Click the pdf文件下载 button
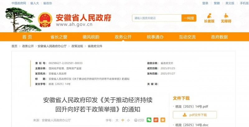Screen dimensions: 249x127 pyautogui.click(x=195, y=115)
